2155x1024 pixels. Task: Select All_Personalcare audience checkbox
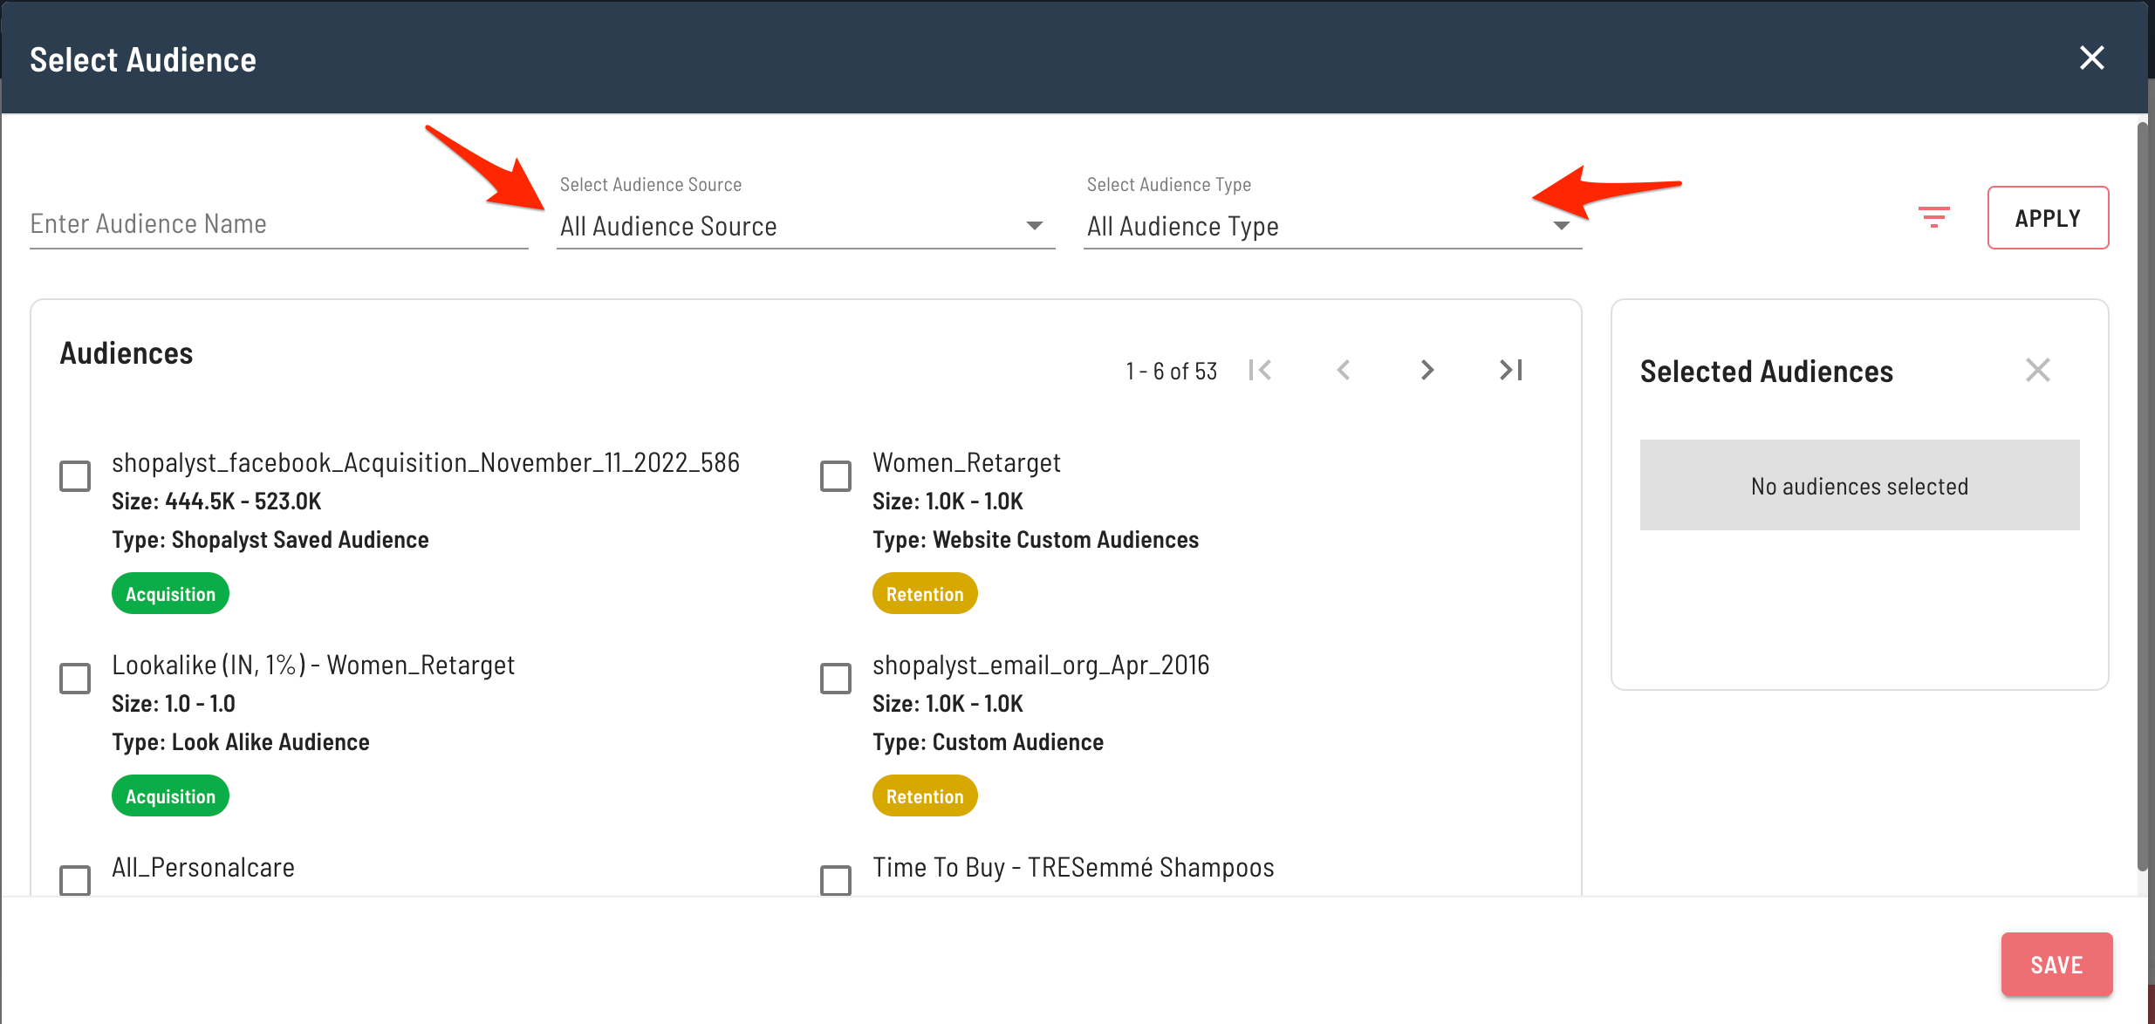point(75,879)
